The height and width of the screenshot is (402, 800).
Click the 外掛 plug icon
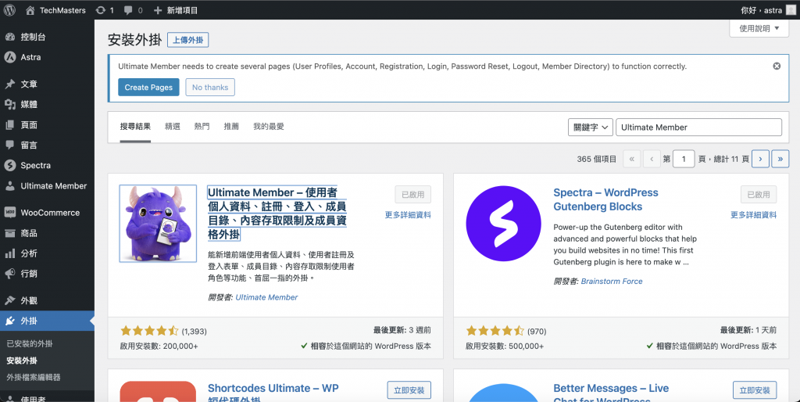click(9, 321)
